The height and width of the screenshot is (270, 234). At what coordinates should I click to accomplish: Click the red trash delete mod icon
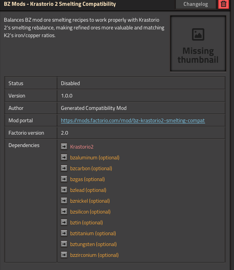click(x=223, y=4)
